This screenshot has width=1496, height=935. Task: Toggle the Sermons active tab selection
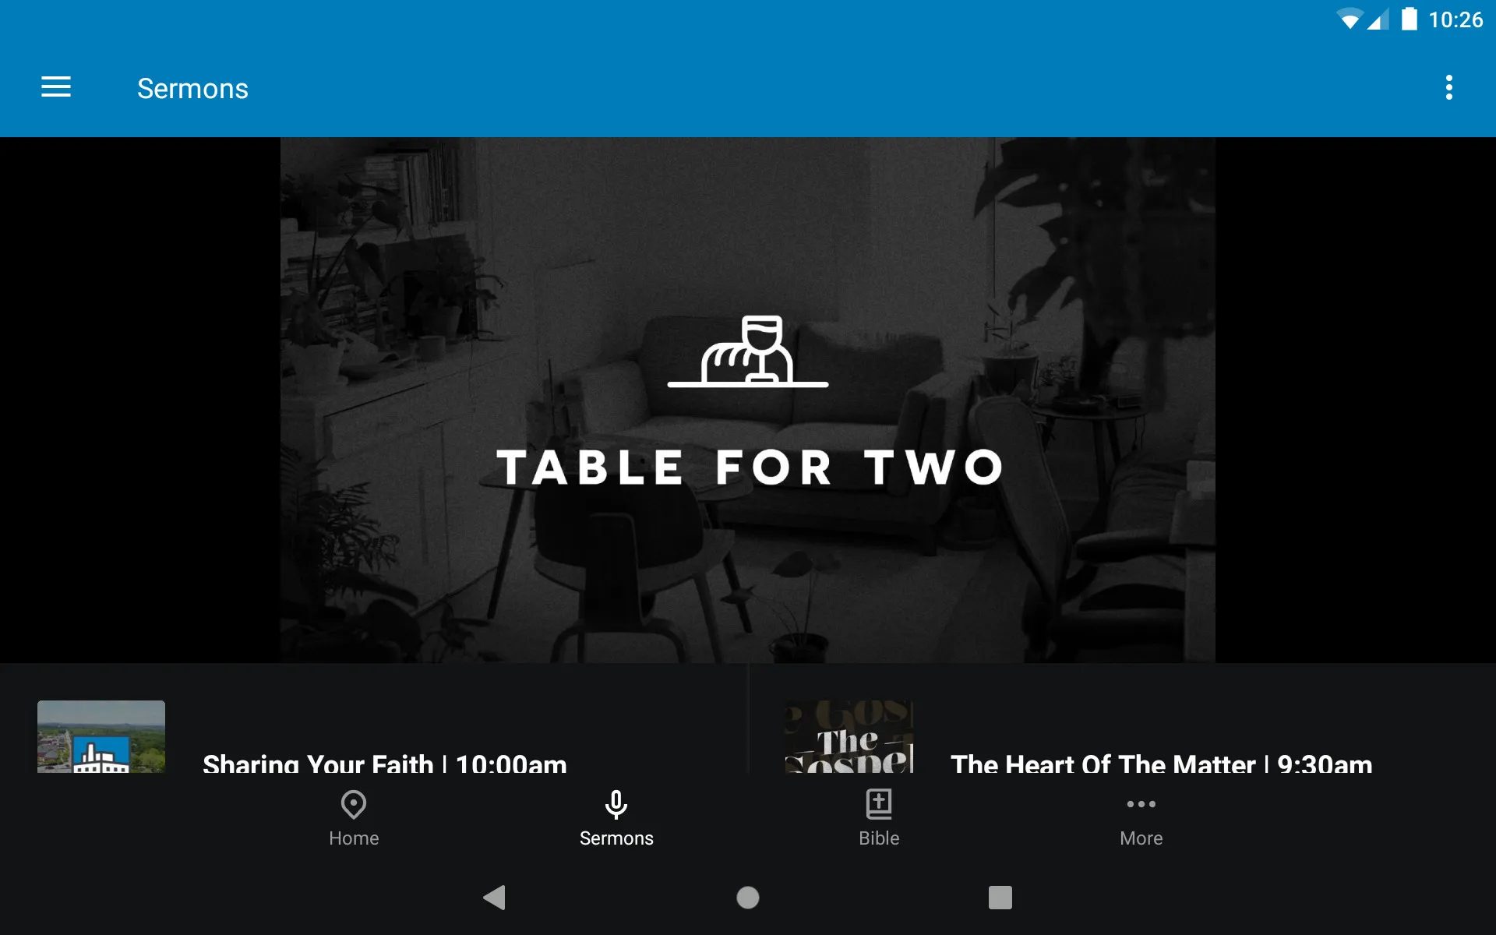coord(616,817)
